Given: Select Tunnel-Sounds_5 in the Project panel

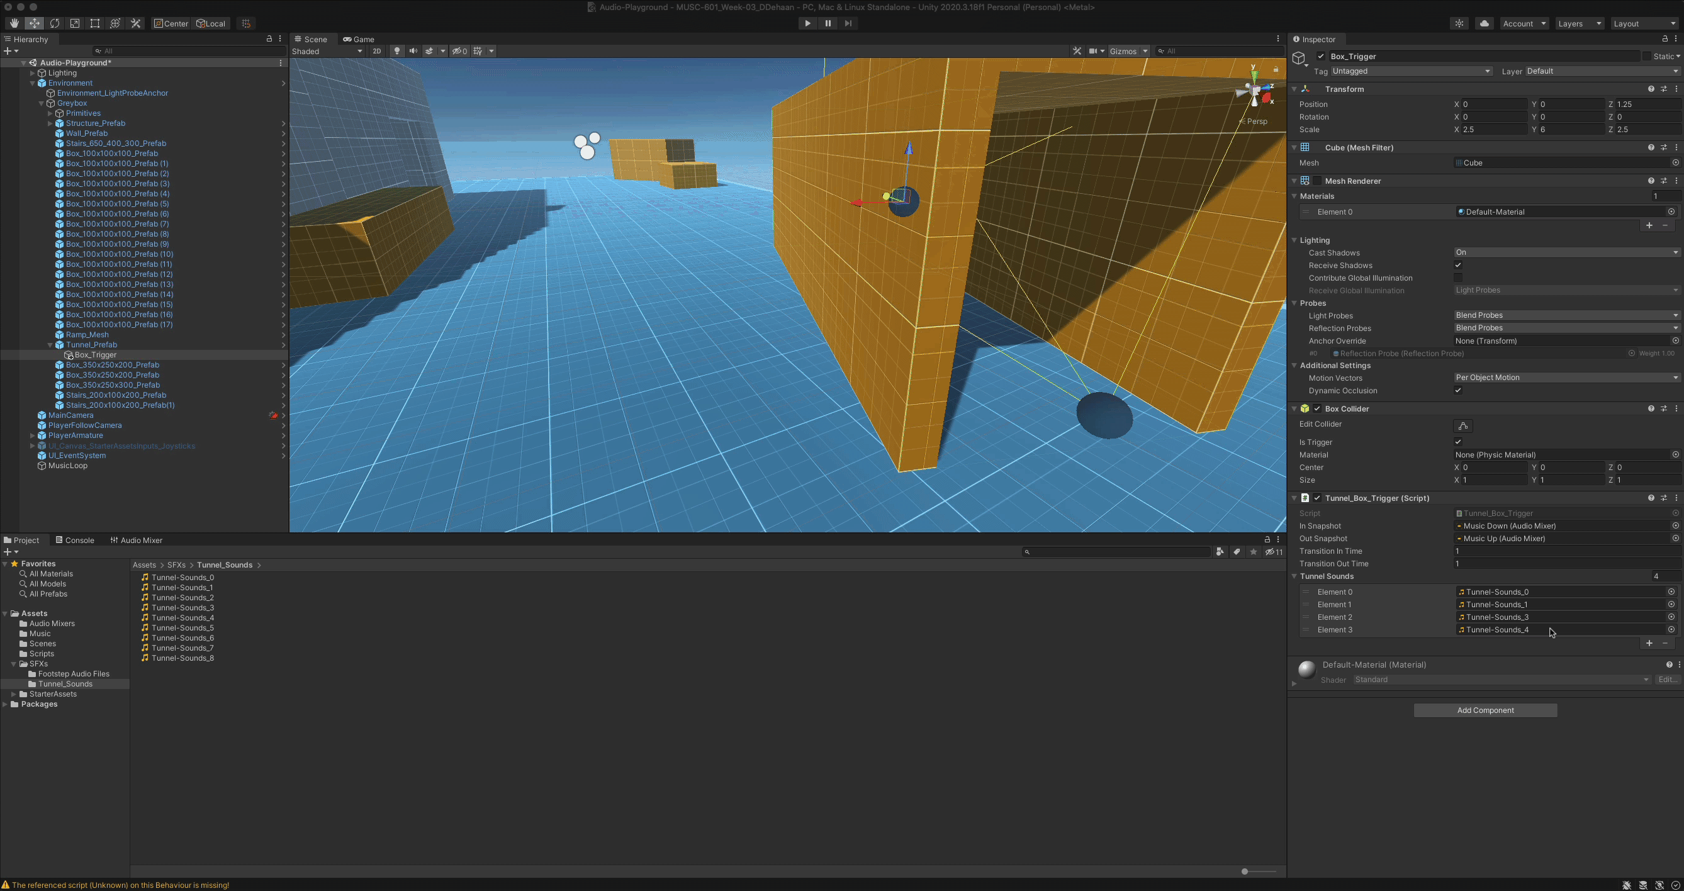Looking at the screenshot, I should pos(182,627).
